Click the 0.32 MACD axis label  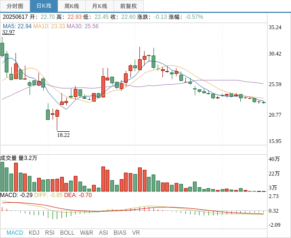point(274,211)
